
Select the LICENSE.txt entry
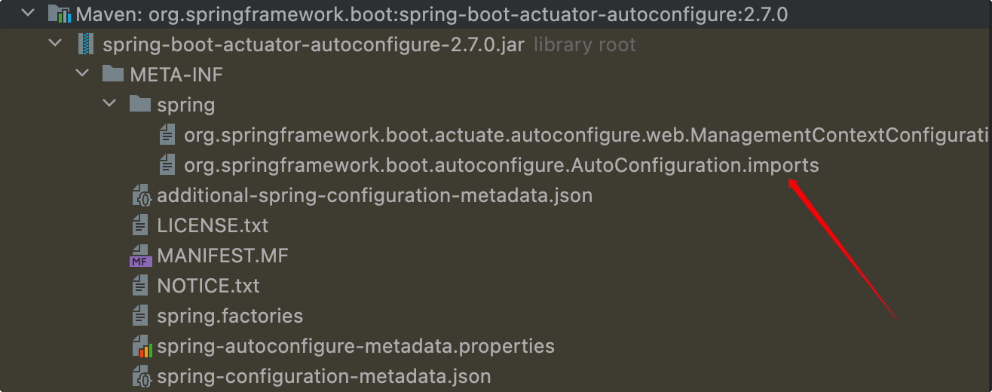tap(213, 225)
